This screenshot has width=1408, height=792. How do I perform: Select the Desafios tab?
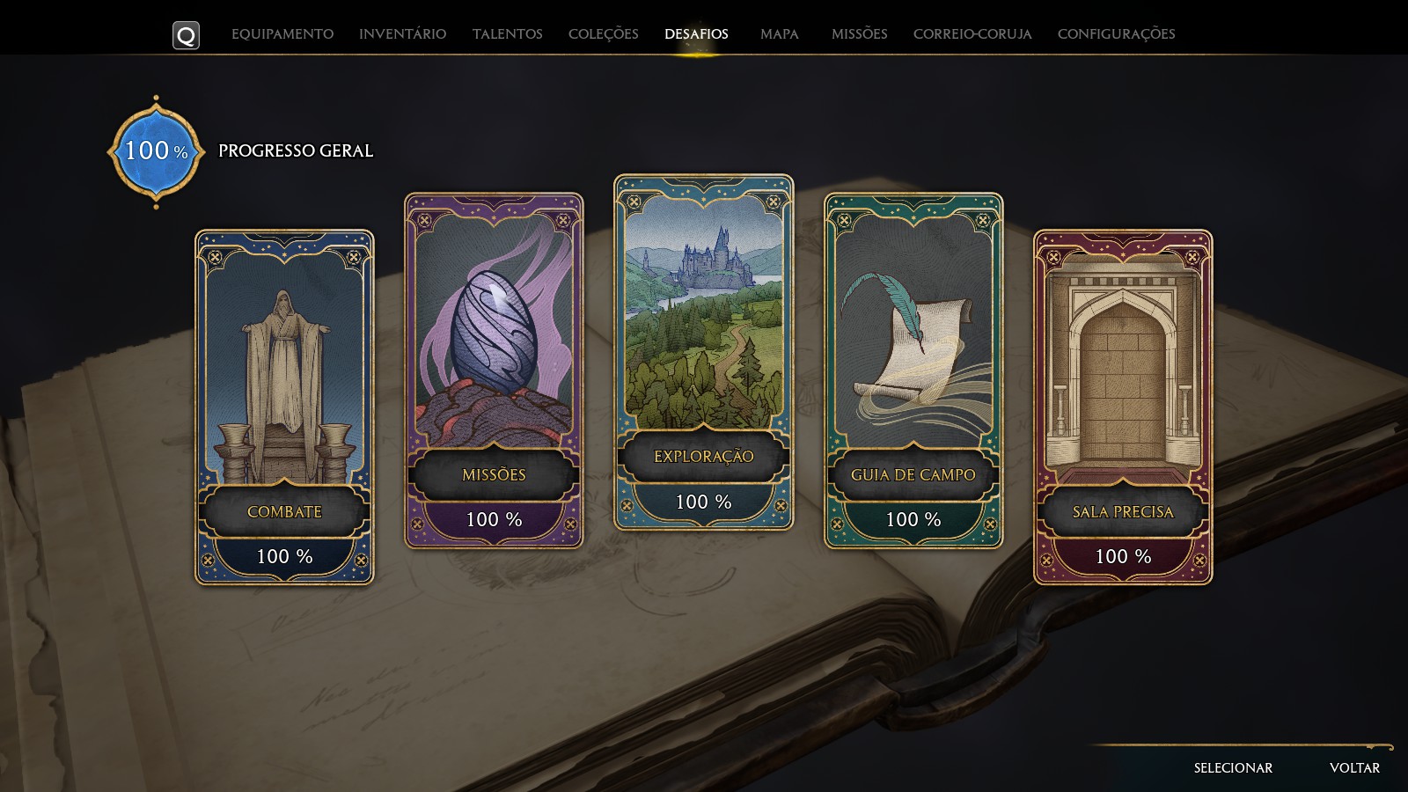tap(696, 33)
